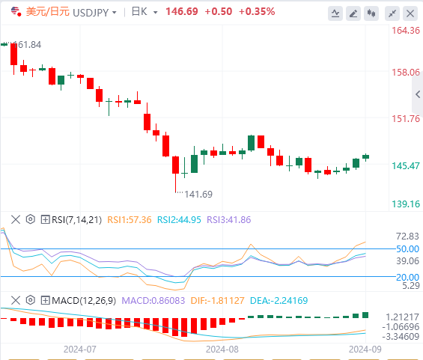Open the indicator line chart tool
Image resolution: width=423 pixels, height=360 pixels.
[x=335, y=13]
